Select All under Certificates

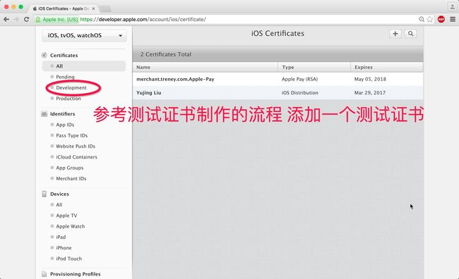tap(84, 66)
